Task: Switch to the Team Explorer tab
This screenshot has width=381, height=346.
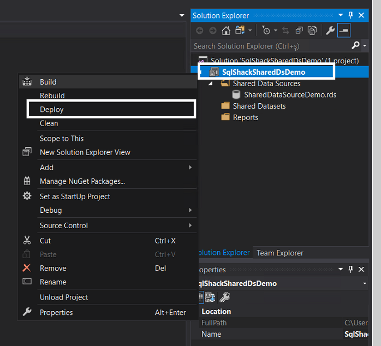Action: (279, 253)
